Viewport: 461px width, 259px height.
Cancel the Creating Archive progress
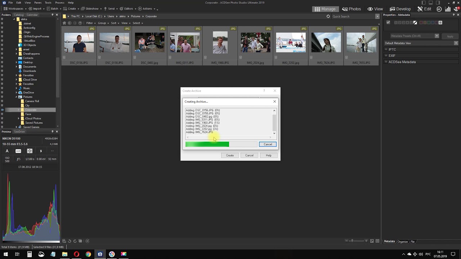tap(268, 144)
